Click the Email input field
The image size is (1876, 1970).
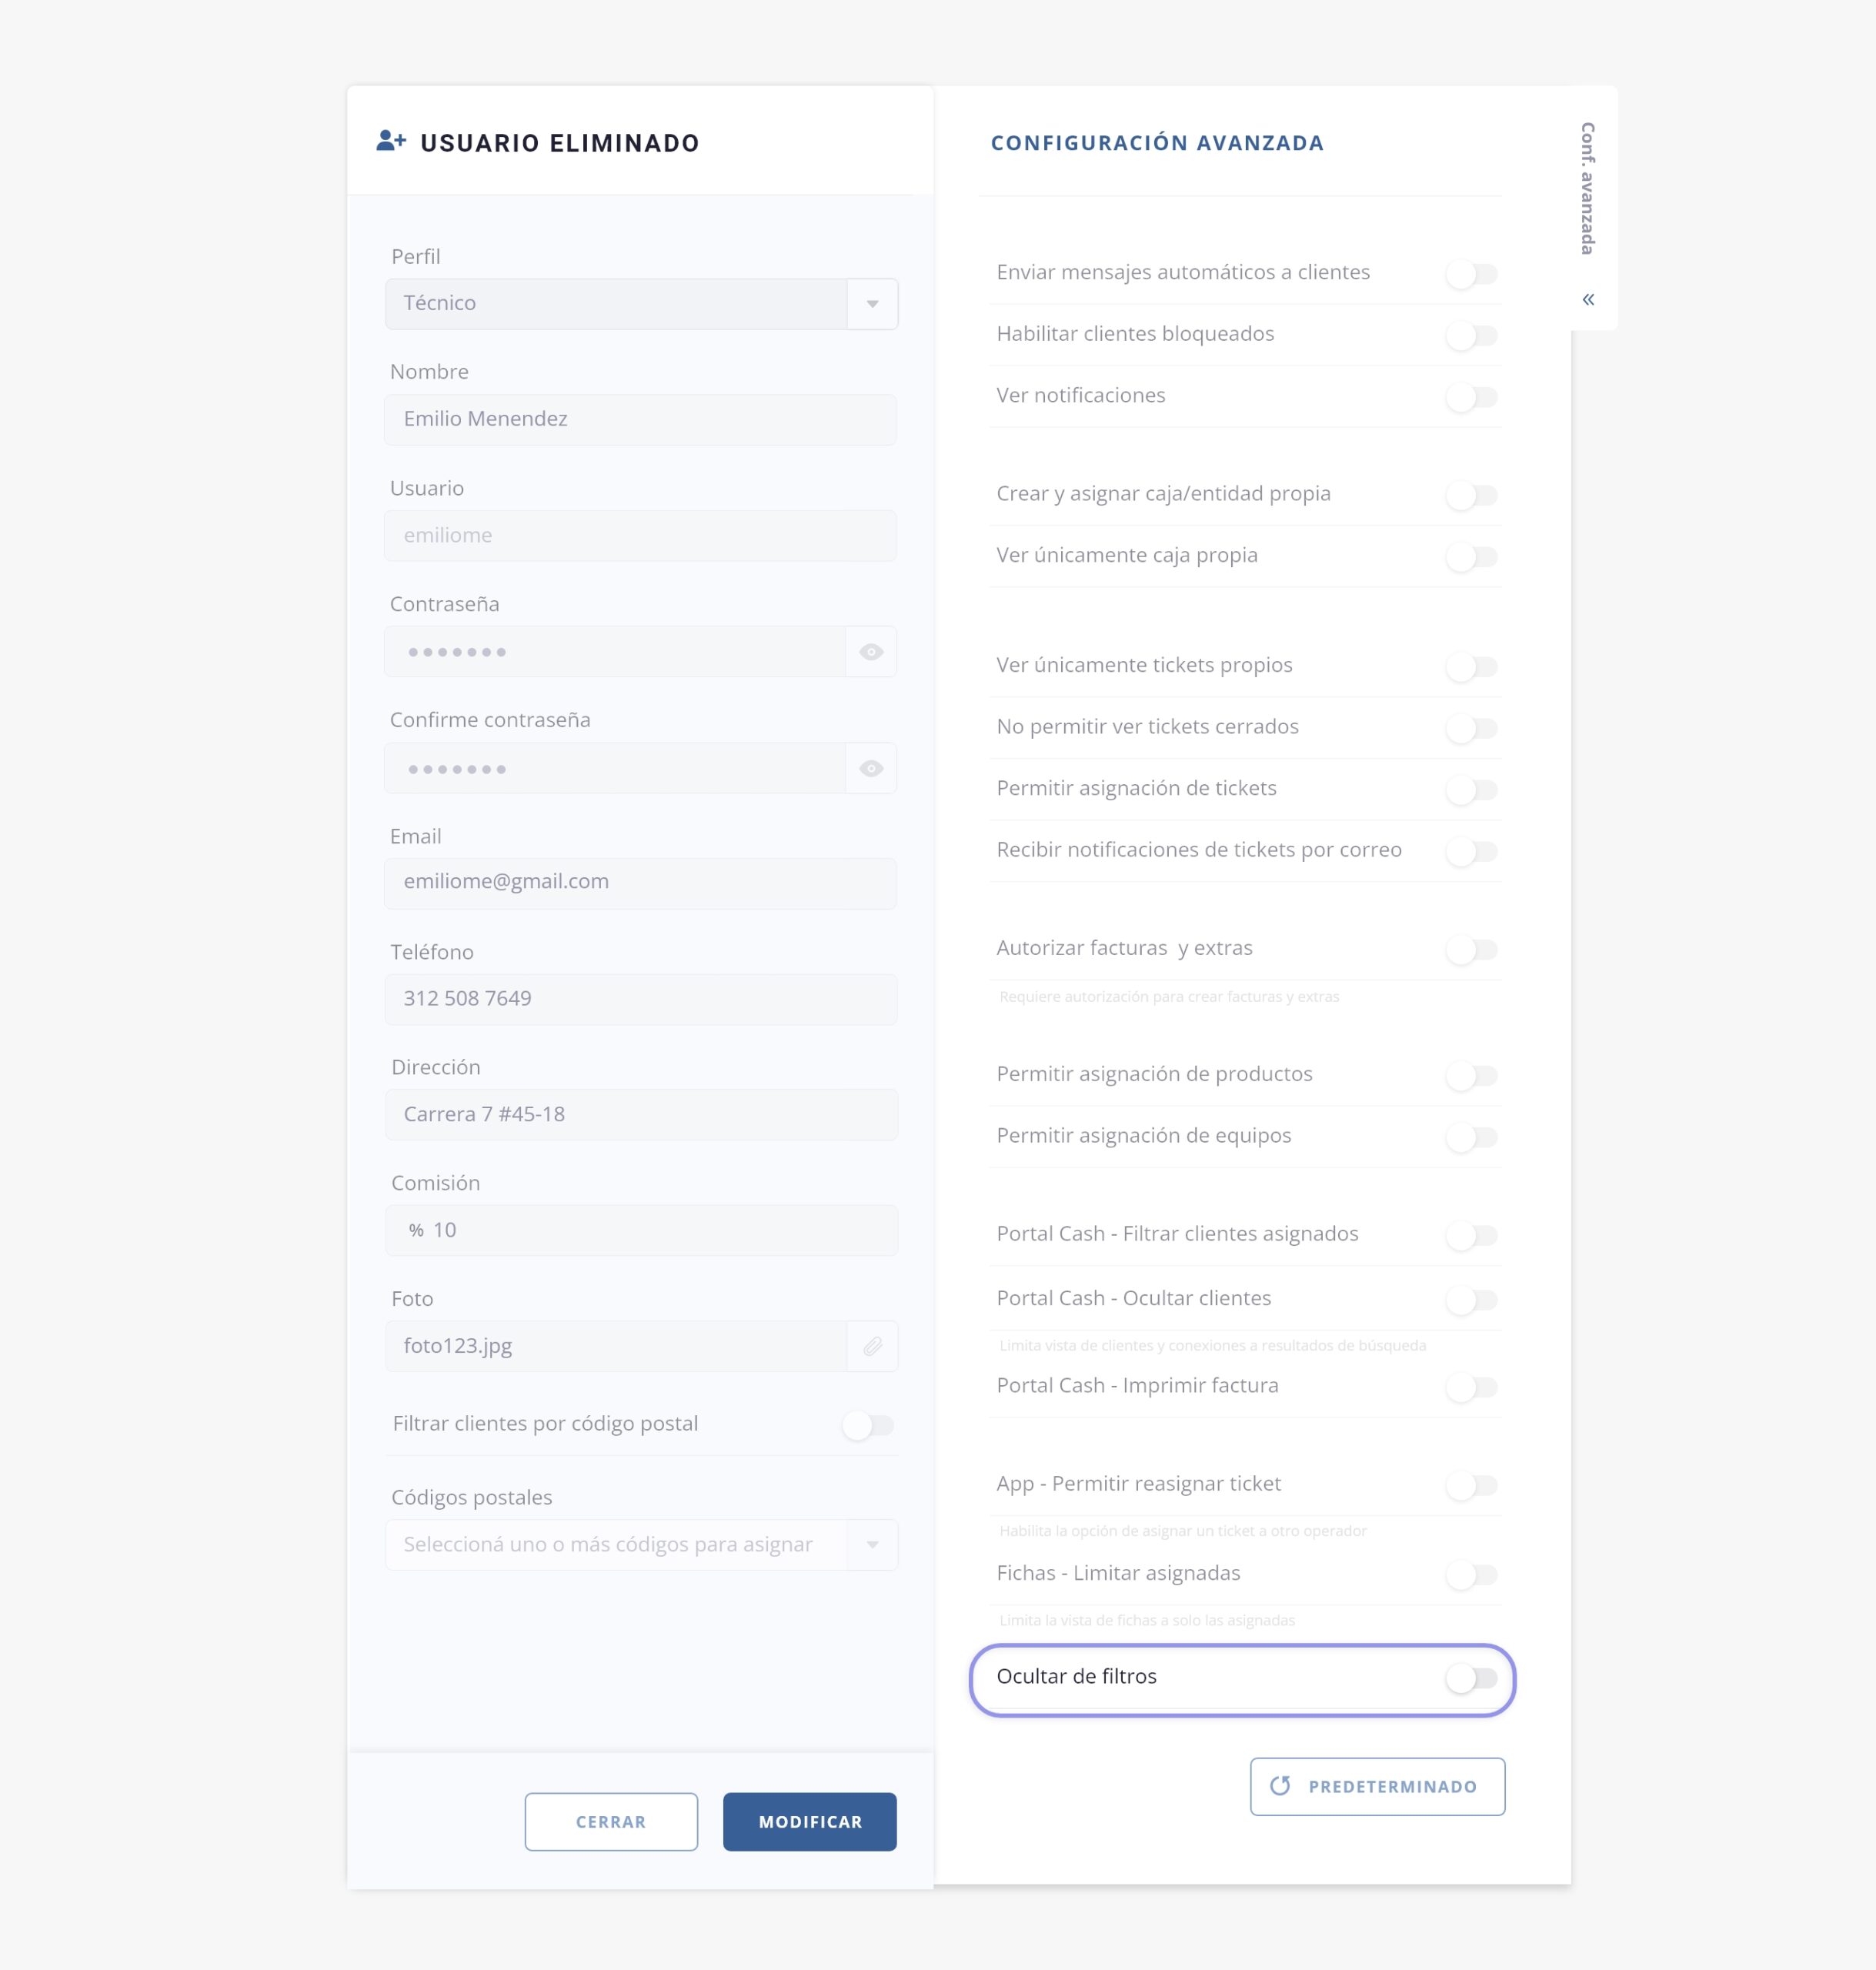(640, 883)
